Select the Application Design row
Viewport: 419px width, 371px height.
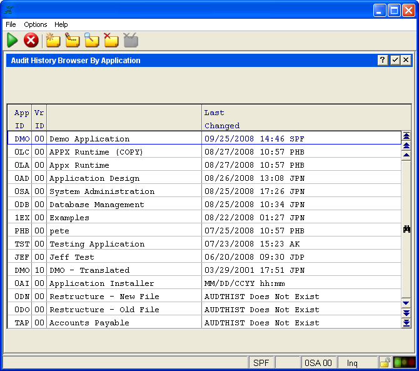[x=204, y=178]
